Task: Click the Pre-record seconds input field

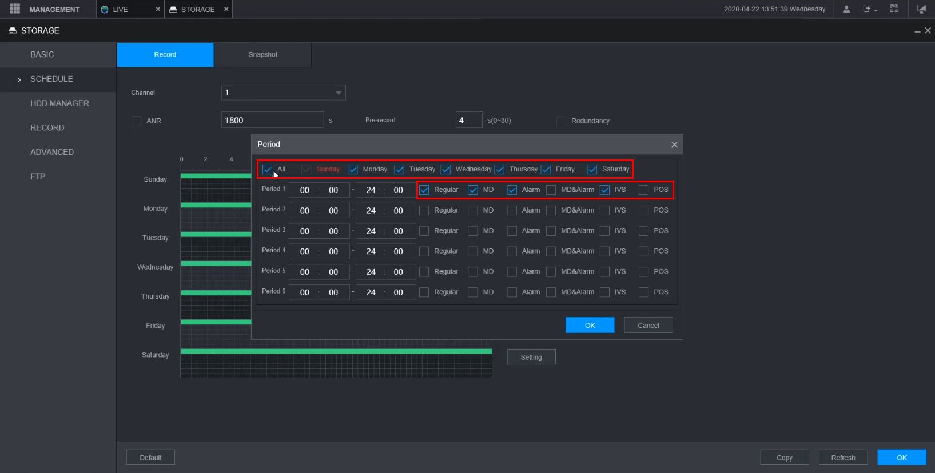Action: point(468,121)
